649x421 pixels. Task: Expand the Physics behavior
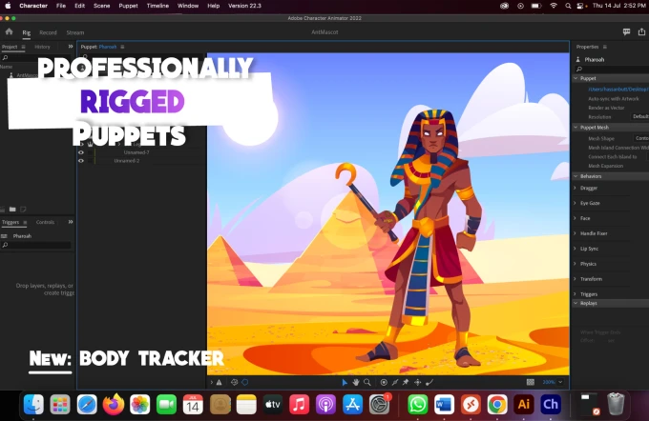pos(575,264)
